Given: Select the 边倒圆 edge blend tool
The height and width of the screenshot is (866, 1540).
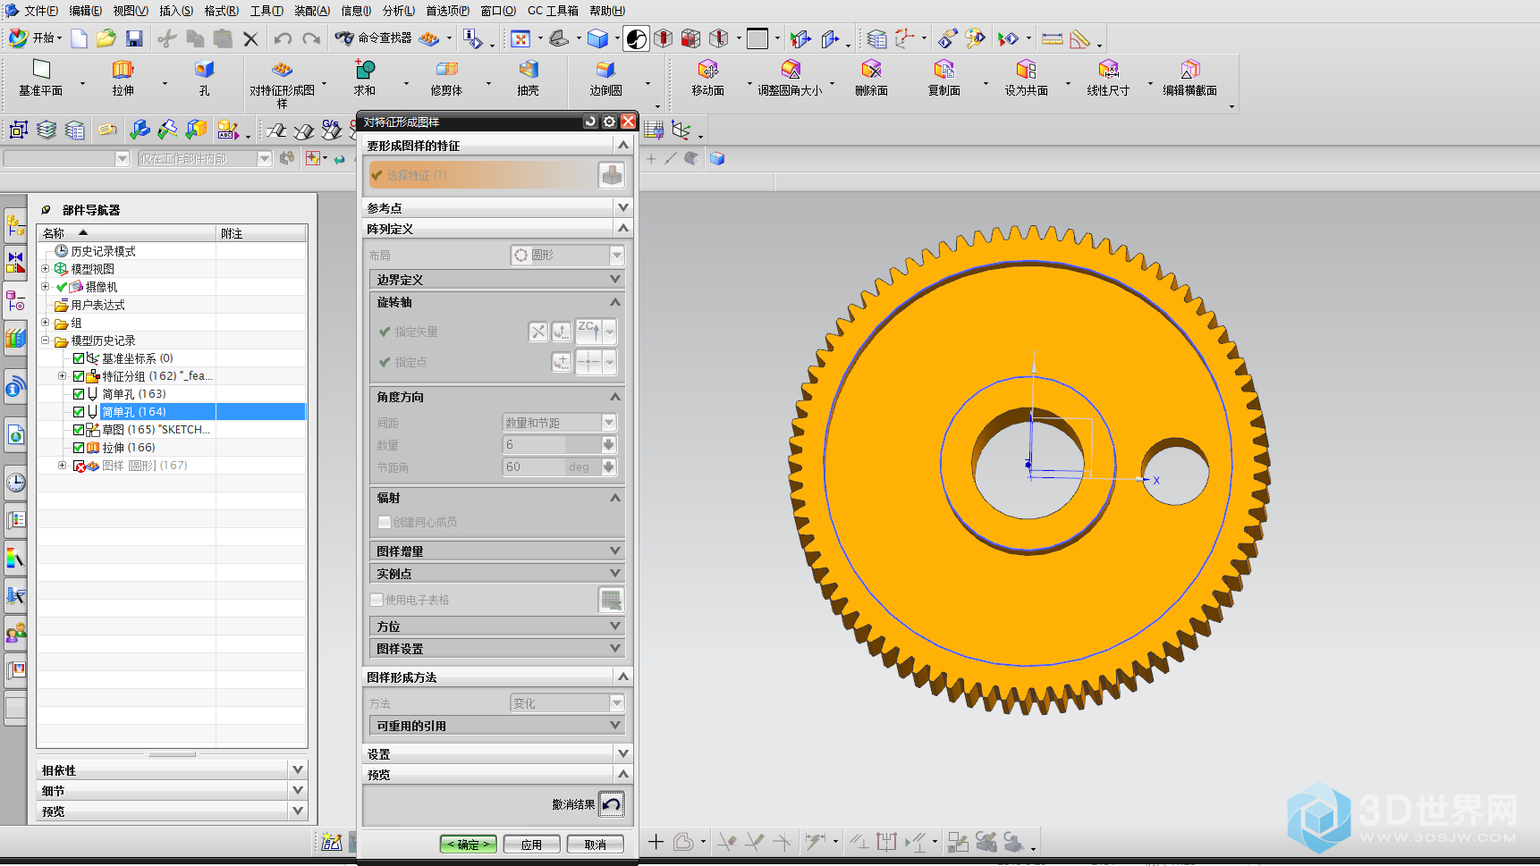Looking at the screenshot, I should click(605, 78).
